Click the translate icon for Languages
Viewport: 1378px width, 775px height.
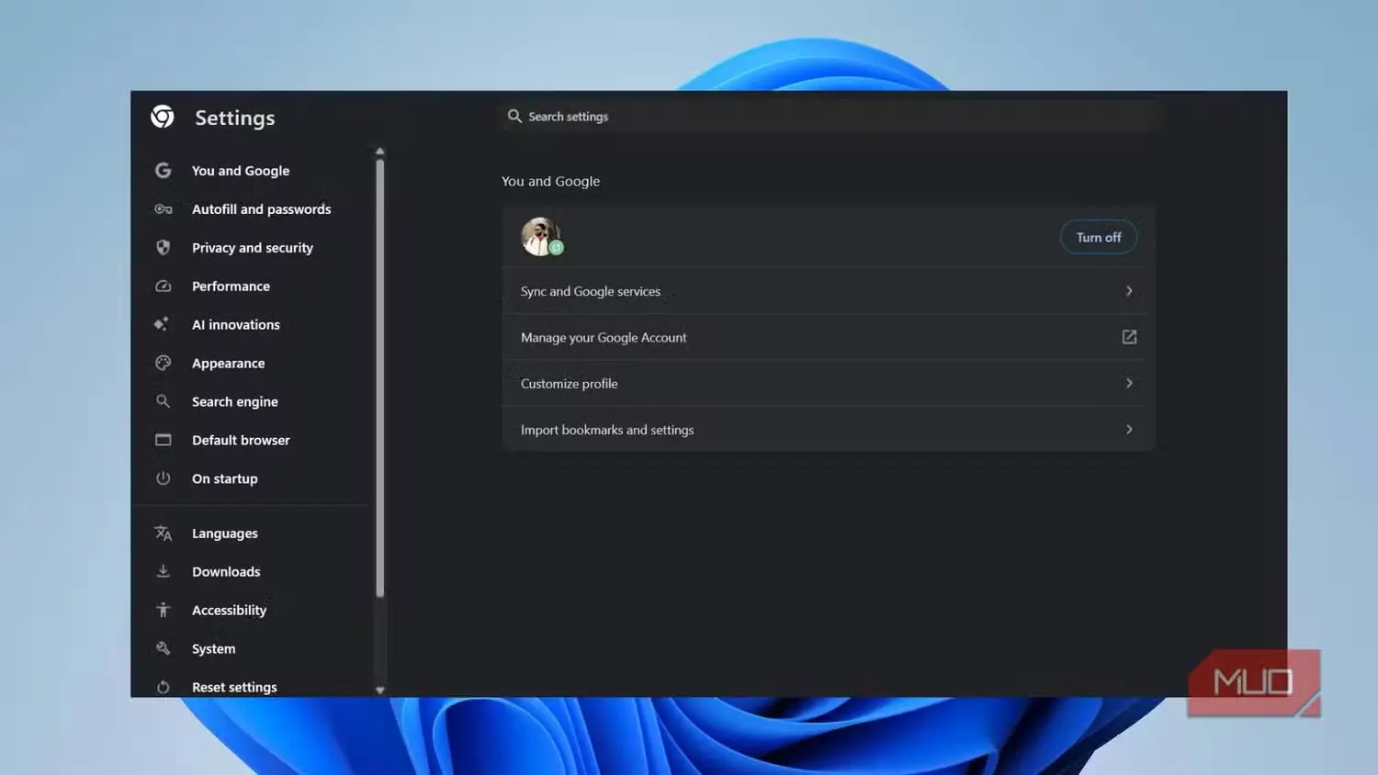click(x=163, y=534)
